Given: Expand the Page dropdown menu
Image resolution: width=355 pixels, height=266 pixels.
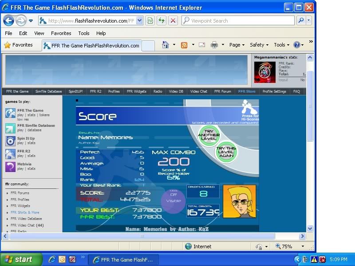Looking at the screenshot, I should pyautogui.click(x=237, y=45).
